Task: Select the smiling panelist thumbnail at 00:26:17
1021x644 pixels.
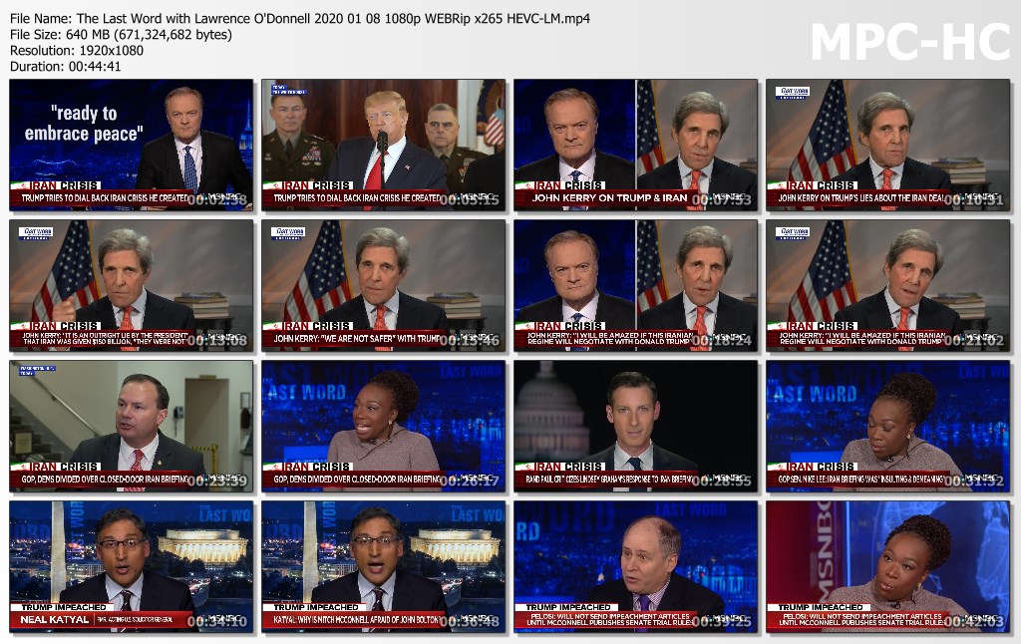Action: click(x=383, y=426)
